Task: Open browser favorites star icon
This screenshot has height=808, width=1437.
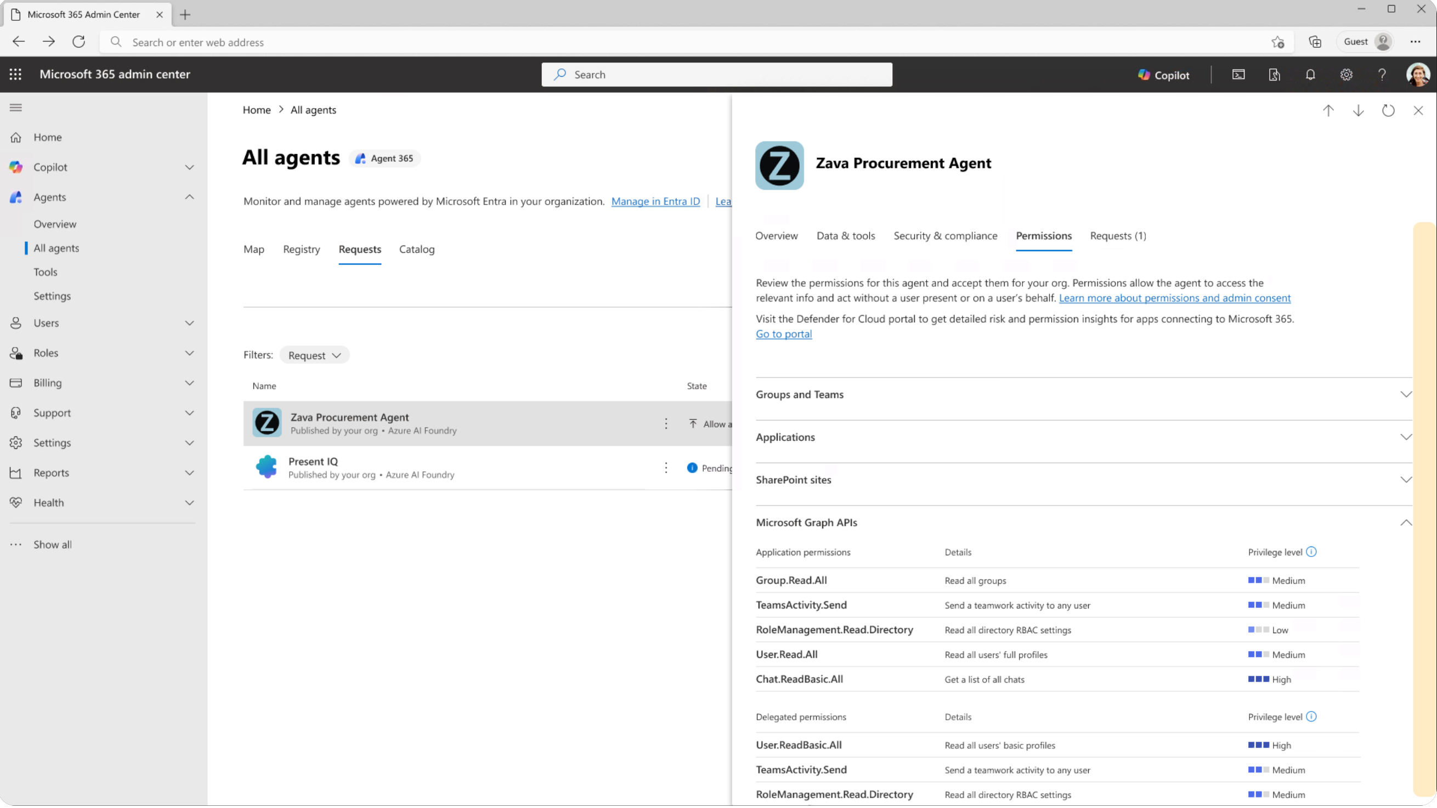Action: (1277, 42)
